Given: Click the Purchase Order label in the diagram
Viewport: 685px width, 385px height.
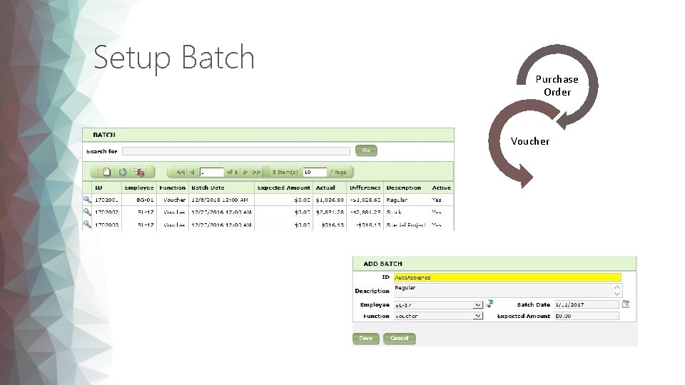Looking at the screenshot, I should [557, 86].
